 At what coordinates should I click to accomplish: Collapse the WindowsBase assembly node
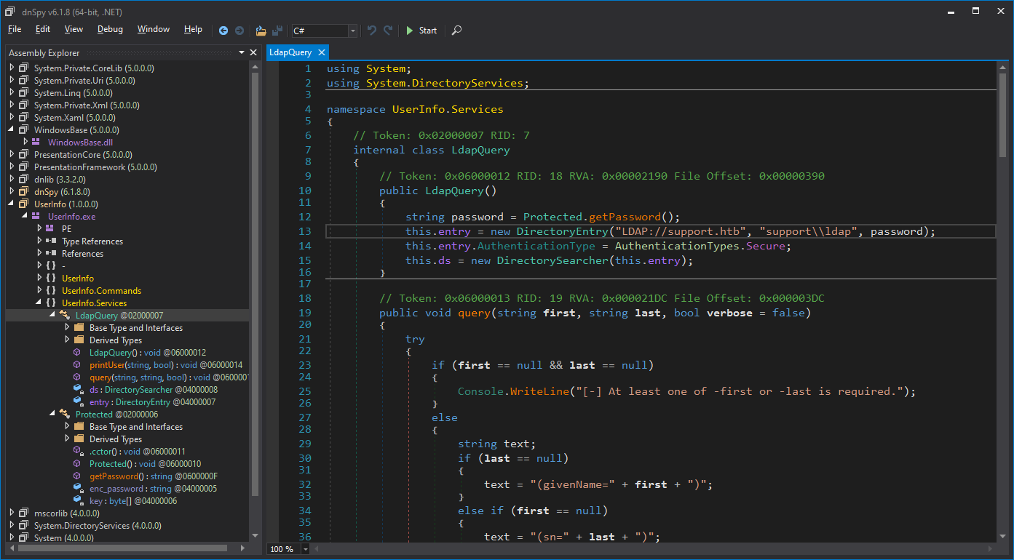coord(12,129)
